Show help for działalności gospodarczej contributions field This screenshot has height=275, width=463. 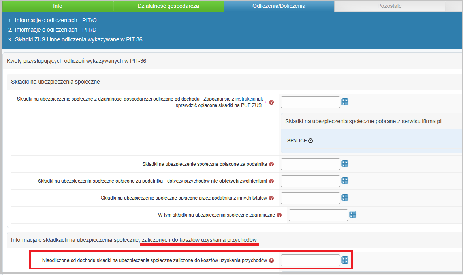271,103
